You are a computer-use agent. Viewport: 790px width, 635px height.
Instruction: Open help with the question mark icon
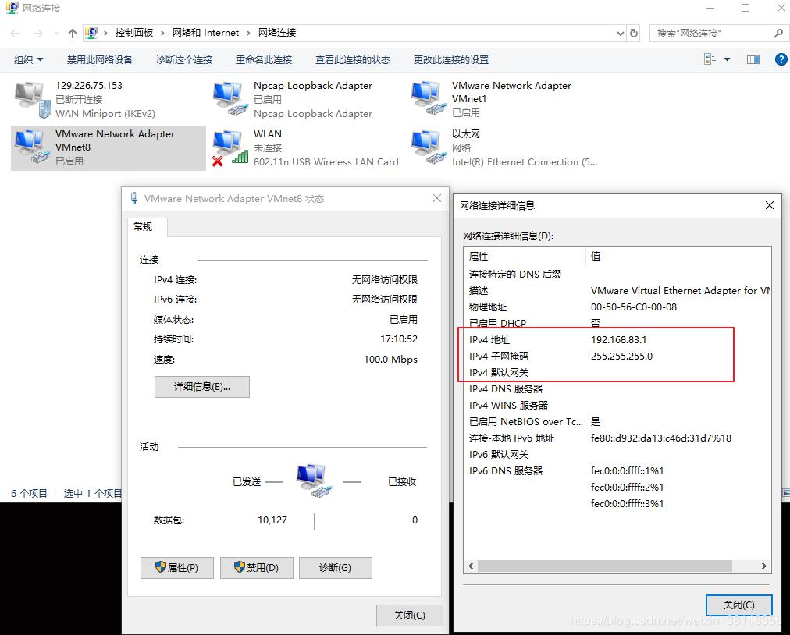tap(781, 59)
